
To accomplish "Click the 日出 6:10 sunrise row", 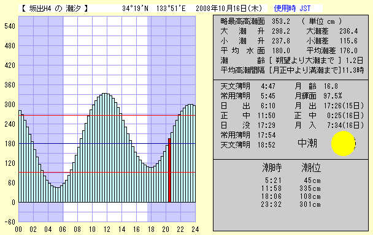I will click(248, 106).
